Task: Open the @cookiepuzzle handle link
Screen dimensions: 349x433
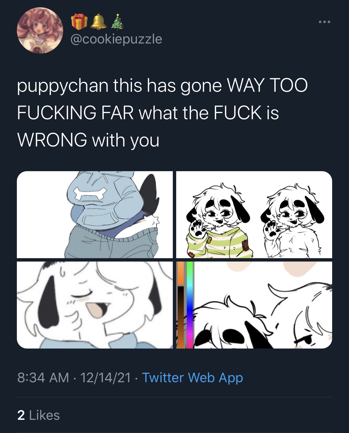Action: [116, 39]
